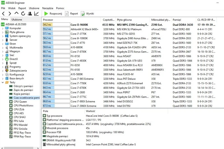This screenshot has width=224, height=149.
Task: Start the benchmark with the Rozpocznij button
Action: coord(53,13)
